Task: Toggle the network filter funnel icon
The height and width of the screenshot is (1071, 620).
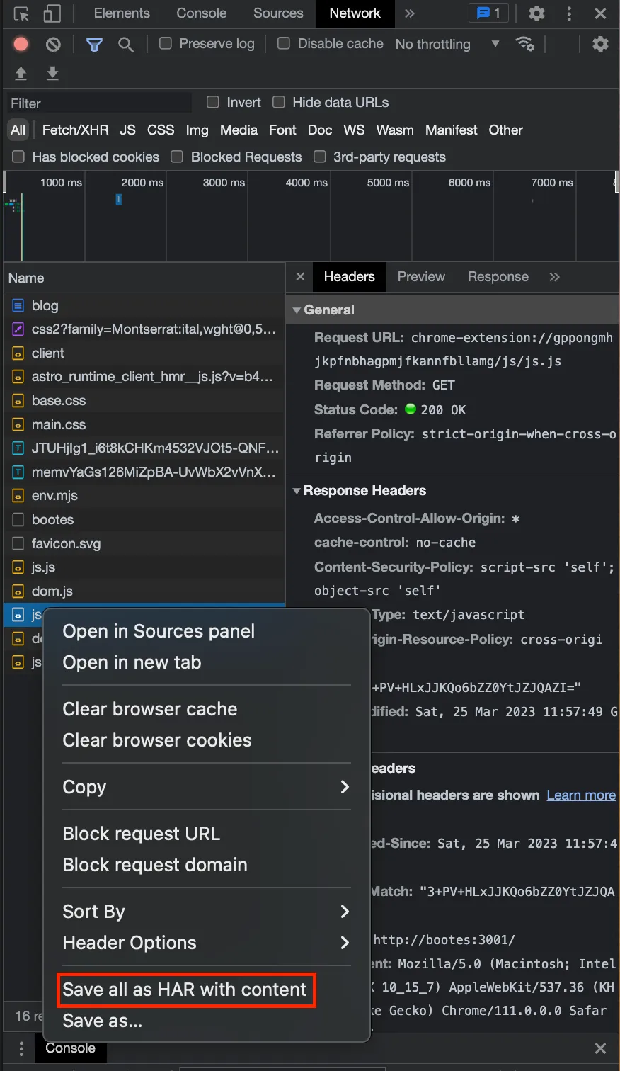Action: (x=94, y=45)
